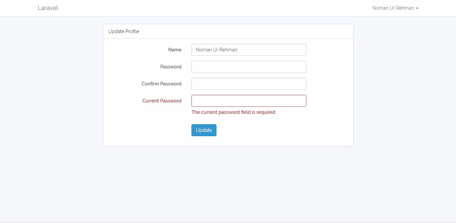Focus the Name input field
456x223 pixels.
249,50
